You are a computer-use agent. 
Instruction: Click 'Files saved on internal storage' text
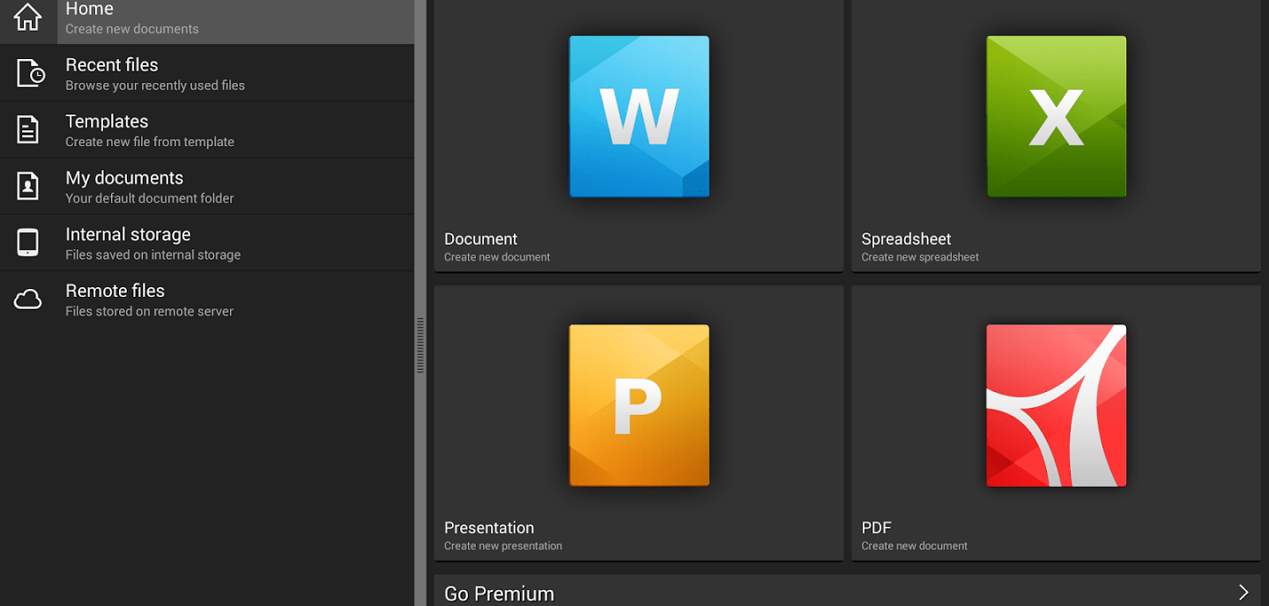point(153,255)
